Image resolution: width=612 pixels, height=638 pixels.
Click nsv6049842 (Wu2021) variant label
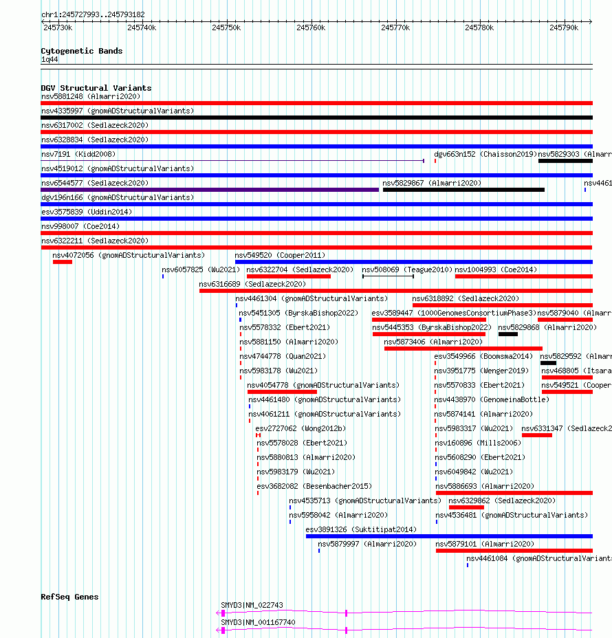point(474,472)
